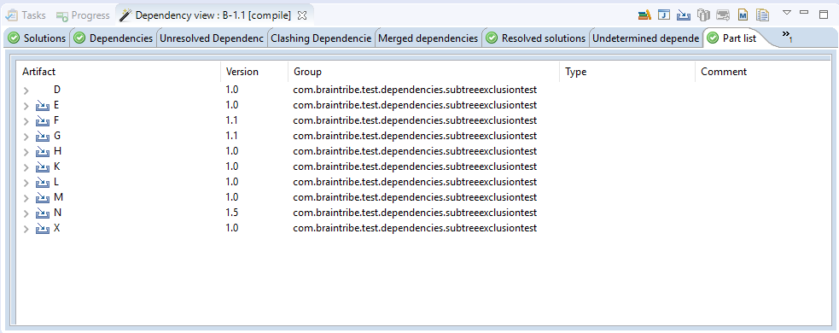Select version 1.1 in artifact F row
839x333 pixels.
[232, 121]
